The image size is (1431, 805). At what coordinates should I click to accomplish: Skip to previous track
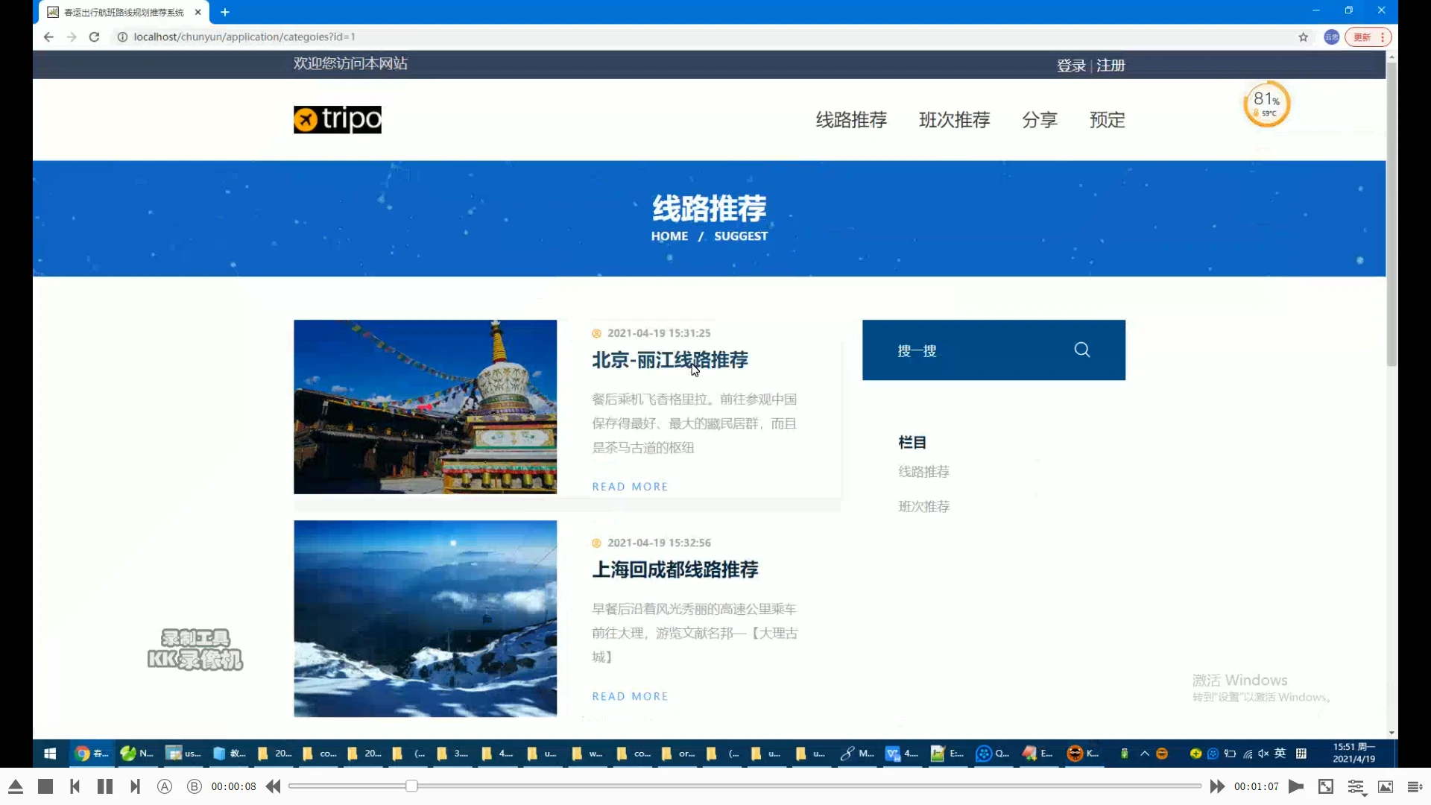coord(75,786)
